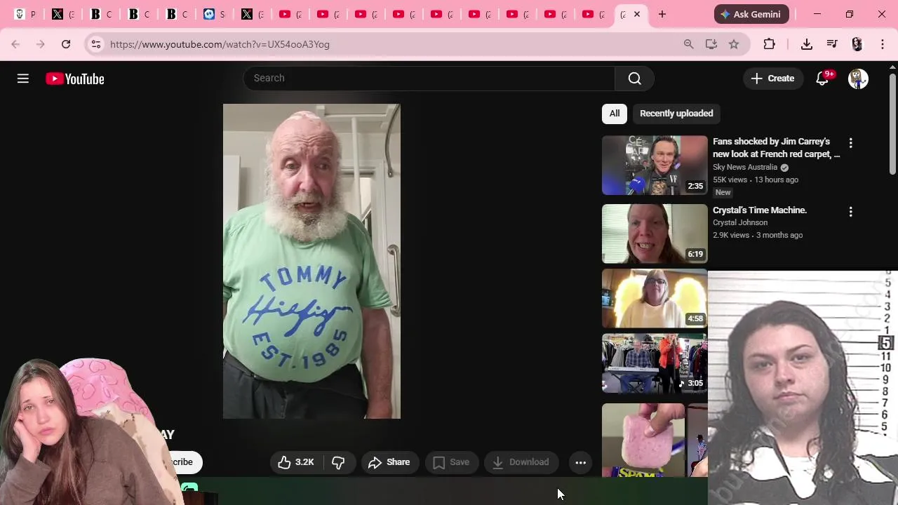Image resolution: width=898 pixels, height=505 pixels.
Task: Open a new browser tab
Action: click(662, 14)
